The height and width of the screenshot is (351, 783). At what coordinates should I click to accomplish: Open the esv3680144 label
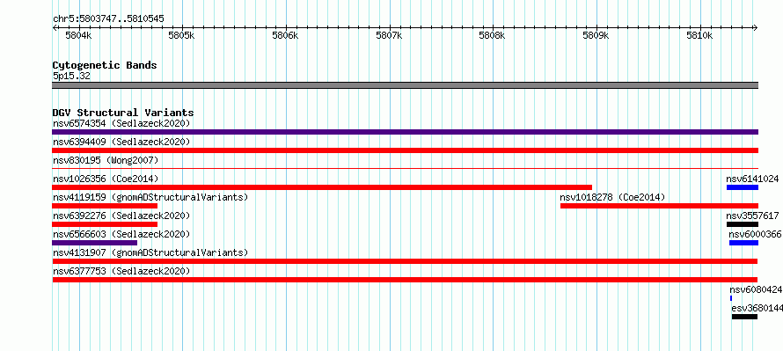pos(757,308)
